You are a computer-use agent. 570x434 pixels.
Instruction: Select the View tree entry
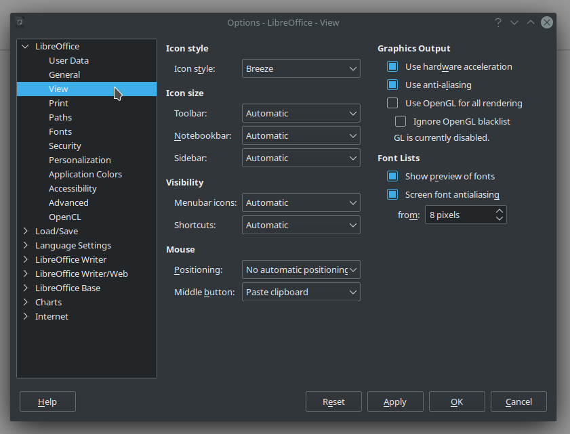[87, 89]
